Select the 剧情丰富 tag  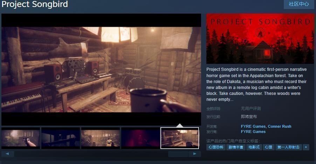[236, 147]
